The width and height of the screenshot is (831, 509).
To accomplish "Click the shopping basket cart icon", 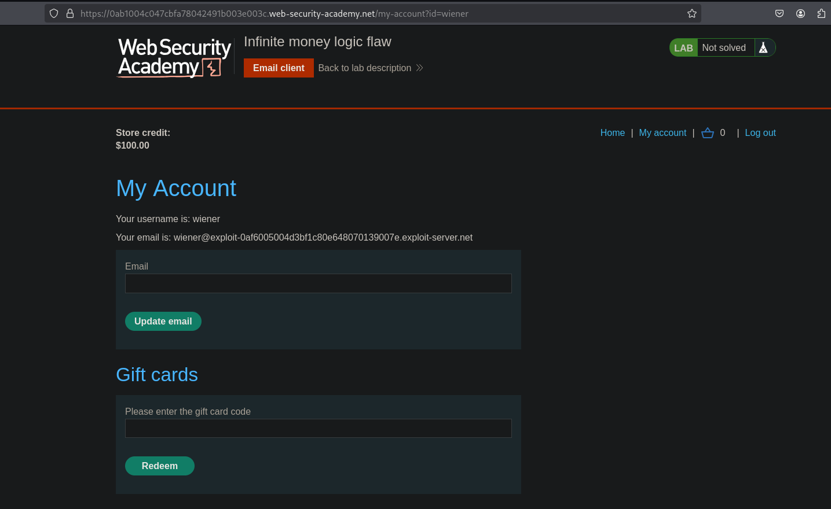I will point(707,133).
